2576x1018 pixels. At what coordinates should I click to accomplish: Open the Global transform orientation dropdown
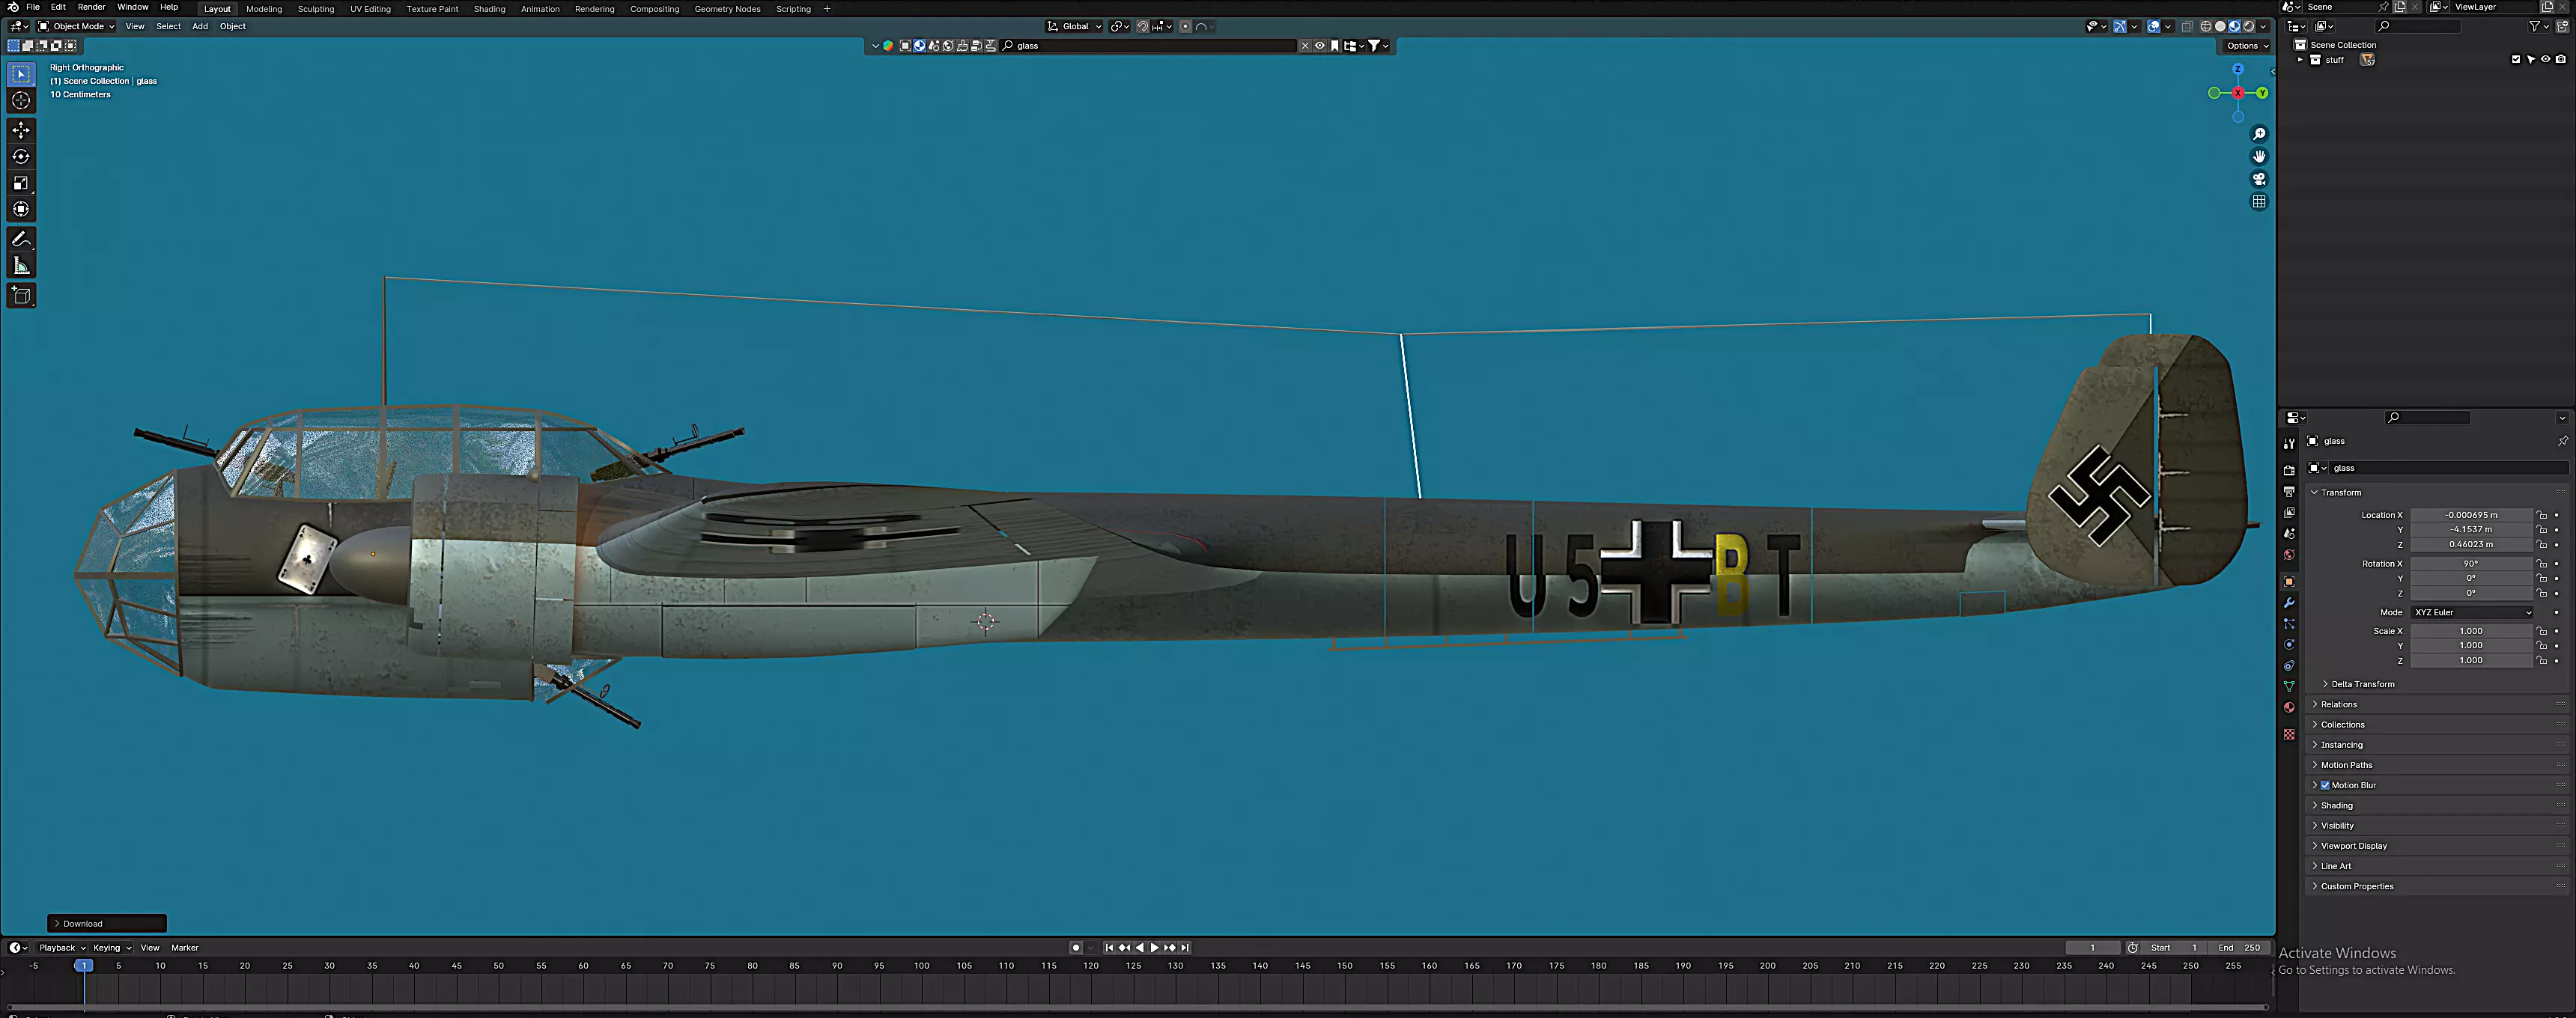point(1075,27)
